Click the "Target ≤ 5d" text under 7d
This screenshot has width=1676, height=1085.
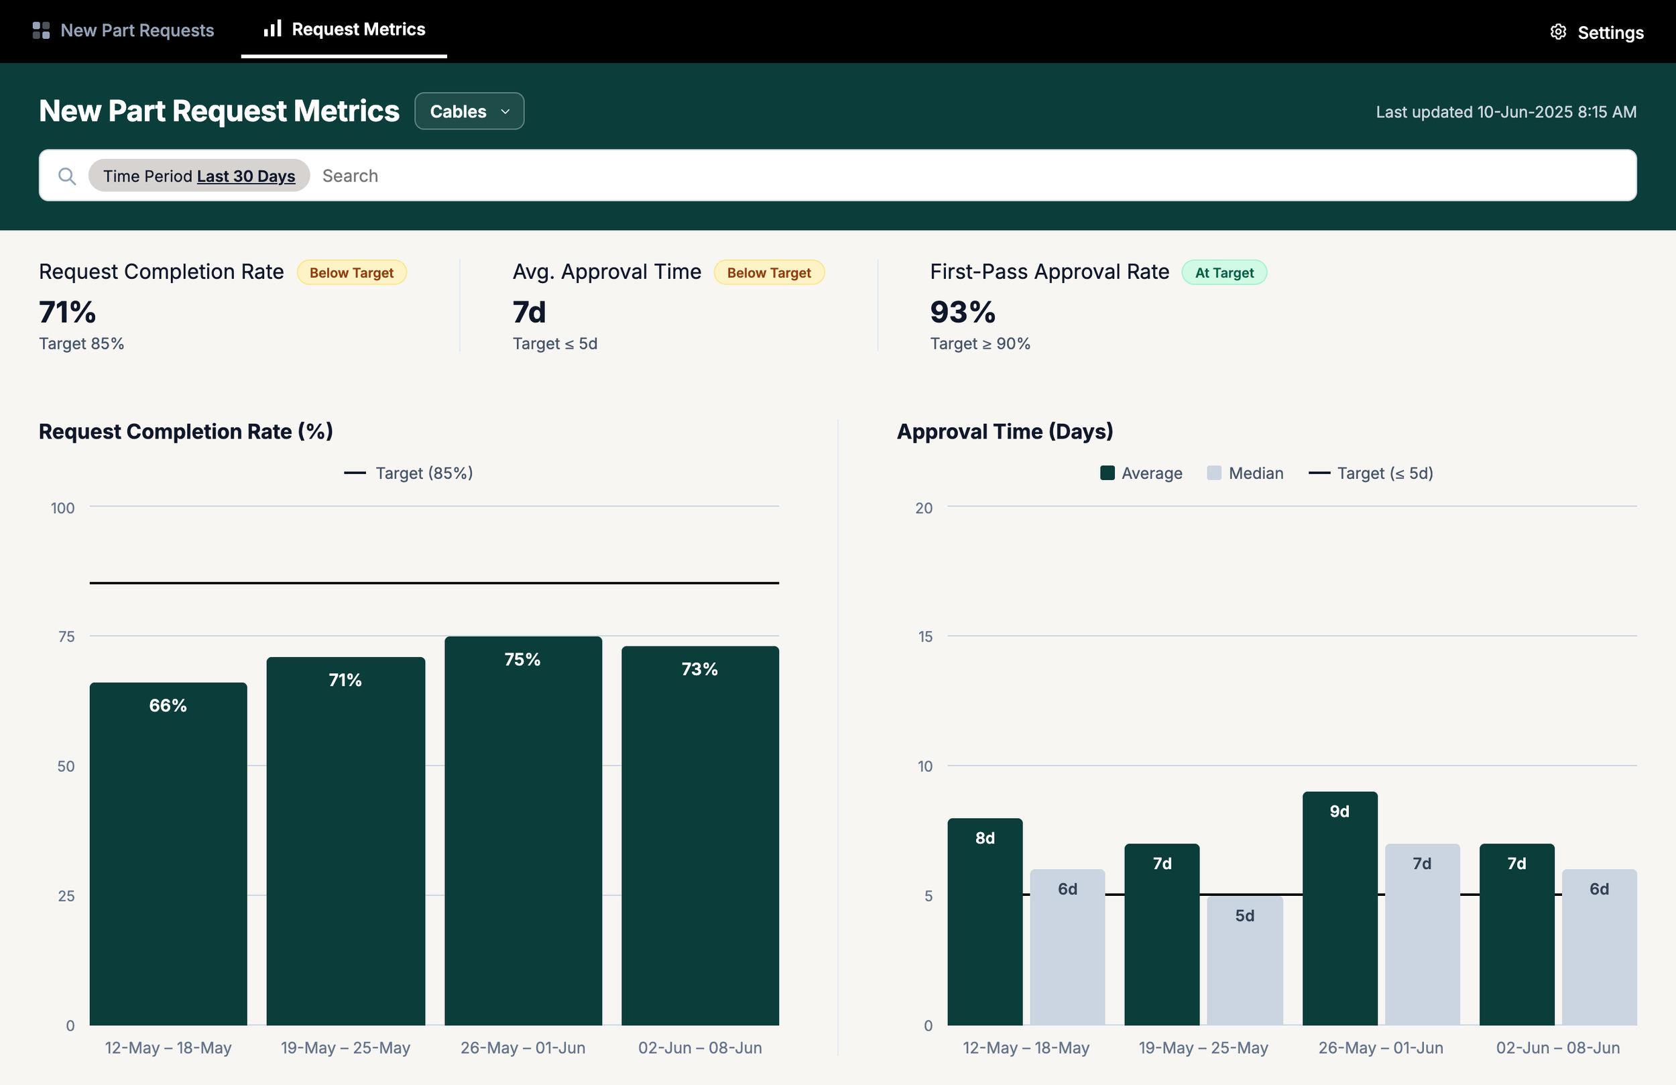(x=555, y=344)
